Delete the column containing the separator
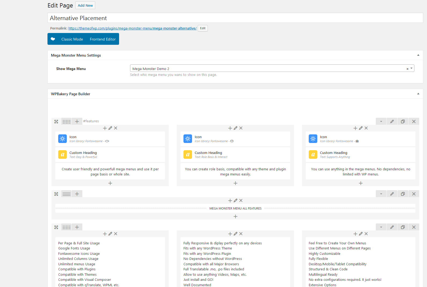Viewport: 427px width, 287px height. (241, 201)
